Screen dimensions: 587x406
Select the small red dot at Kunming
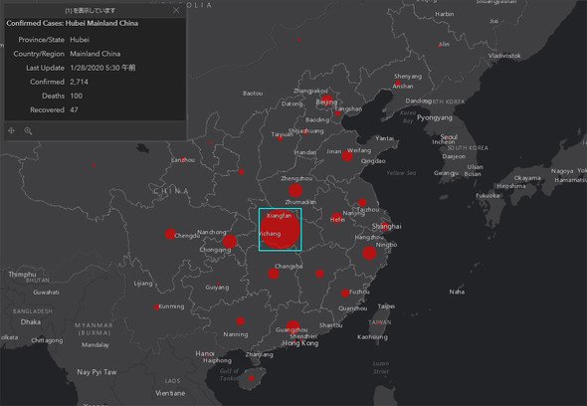pos(156,307)
